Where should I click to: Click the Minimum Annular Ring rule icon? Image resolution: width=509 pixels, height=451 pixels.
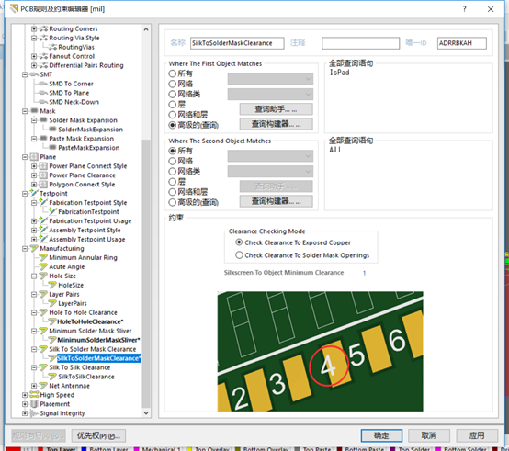43,257
